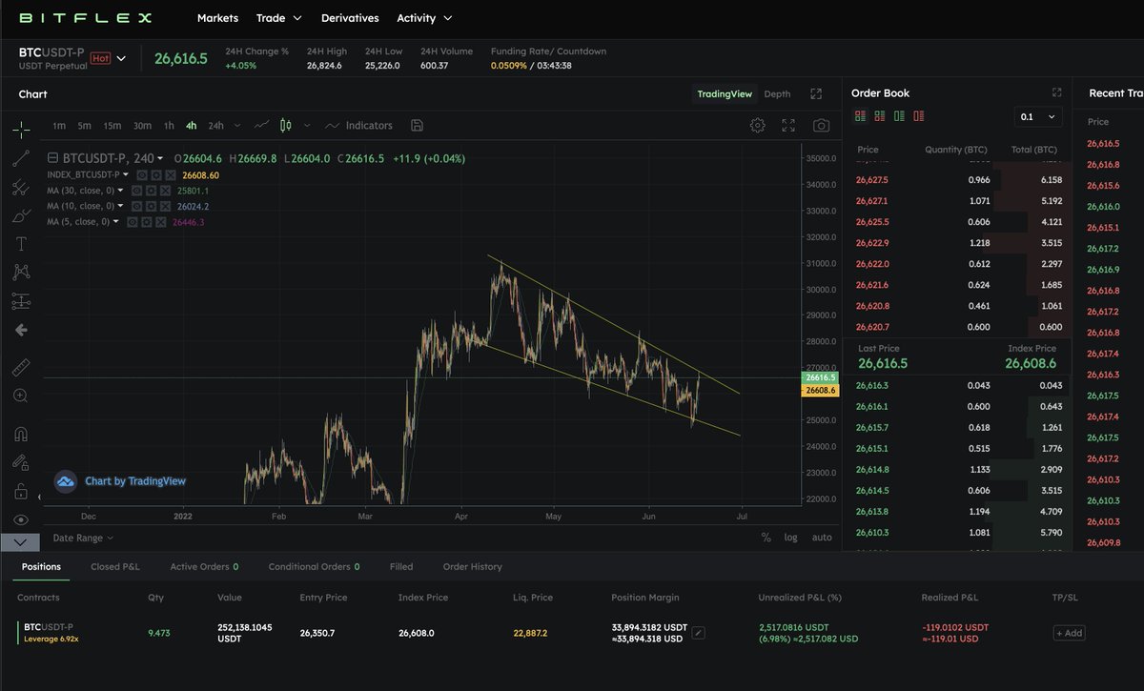Open the Activity dropdown menu

pos(424,18)
